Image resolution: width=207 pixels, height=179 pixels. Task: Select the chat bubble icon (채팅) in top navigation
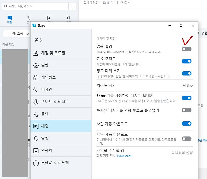(10, 18)
